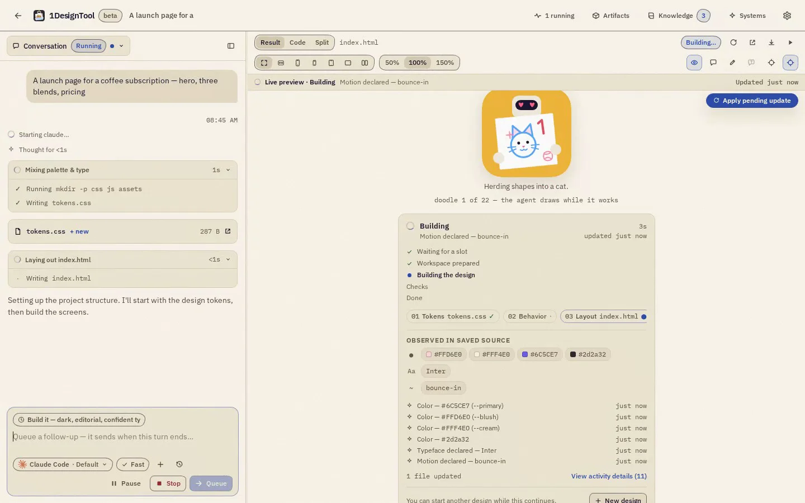
Task: Open the Artifacts section
Action: point(611,16)
